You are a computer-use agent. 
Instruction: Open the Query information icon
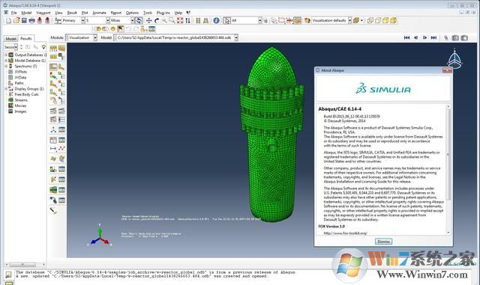pyautogui.click(x=217, y=20)
